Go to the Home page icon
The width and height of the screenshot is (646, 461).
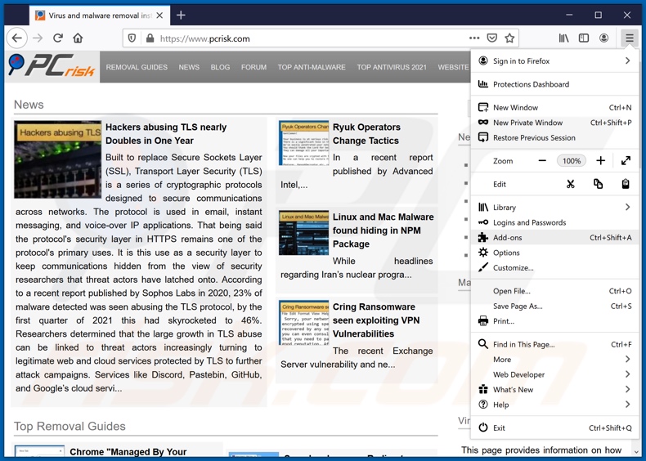(x=79, y=38)
